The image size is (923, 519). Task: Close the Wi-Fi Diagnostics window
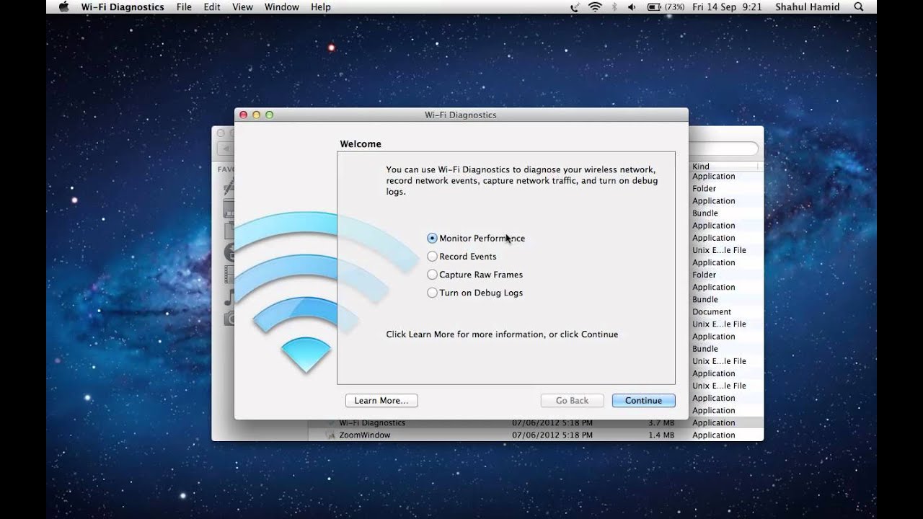click(244, 115)
